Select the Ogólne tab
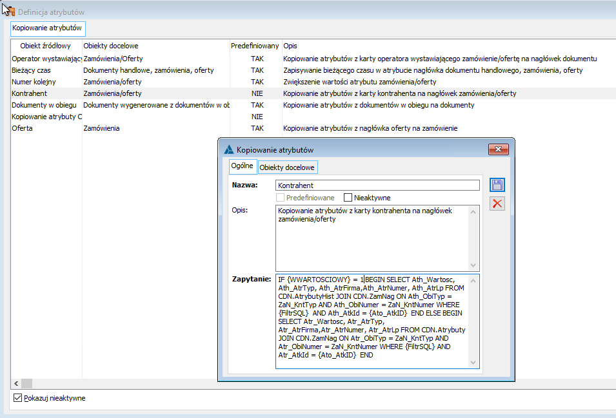This screenshot has height=418, width=616. tap(243, 167)
